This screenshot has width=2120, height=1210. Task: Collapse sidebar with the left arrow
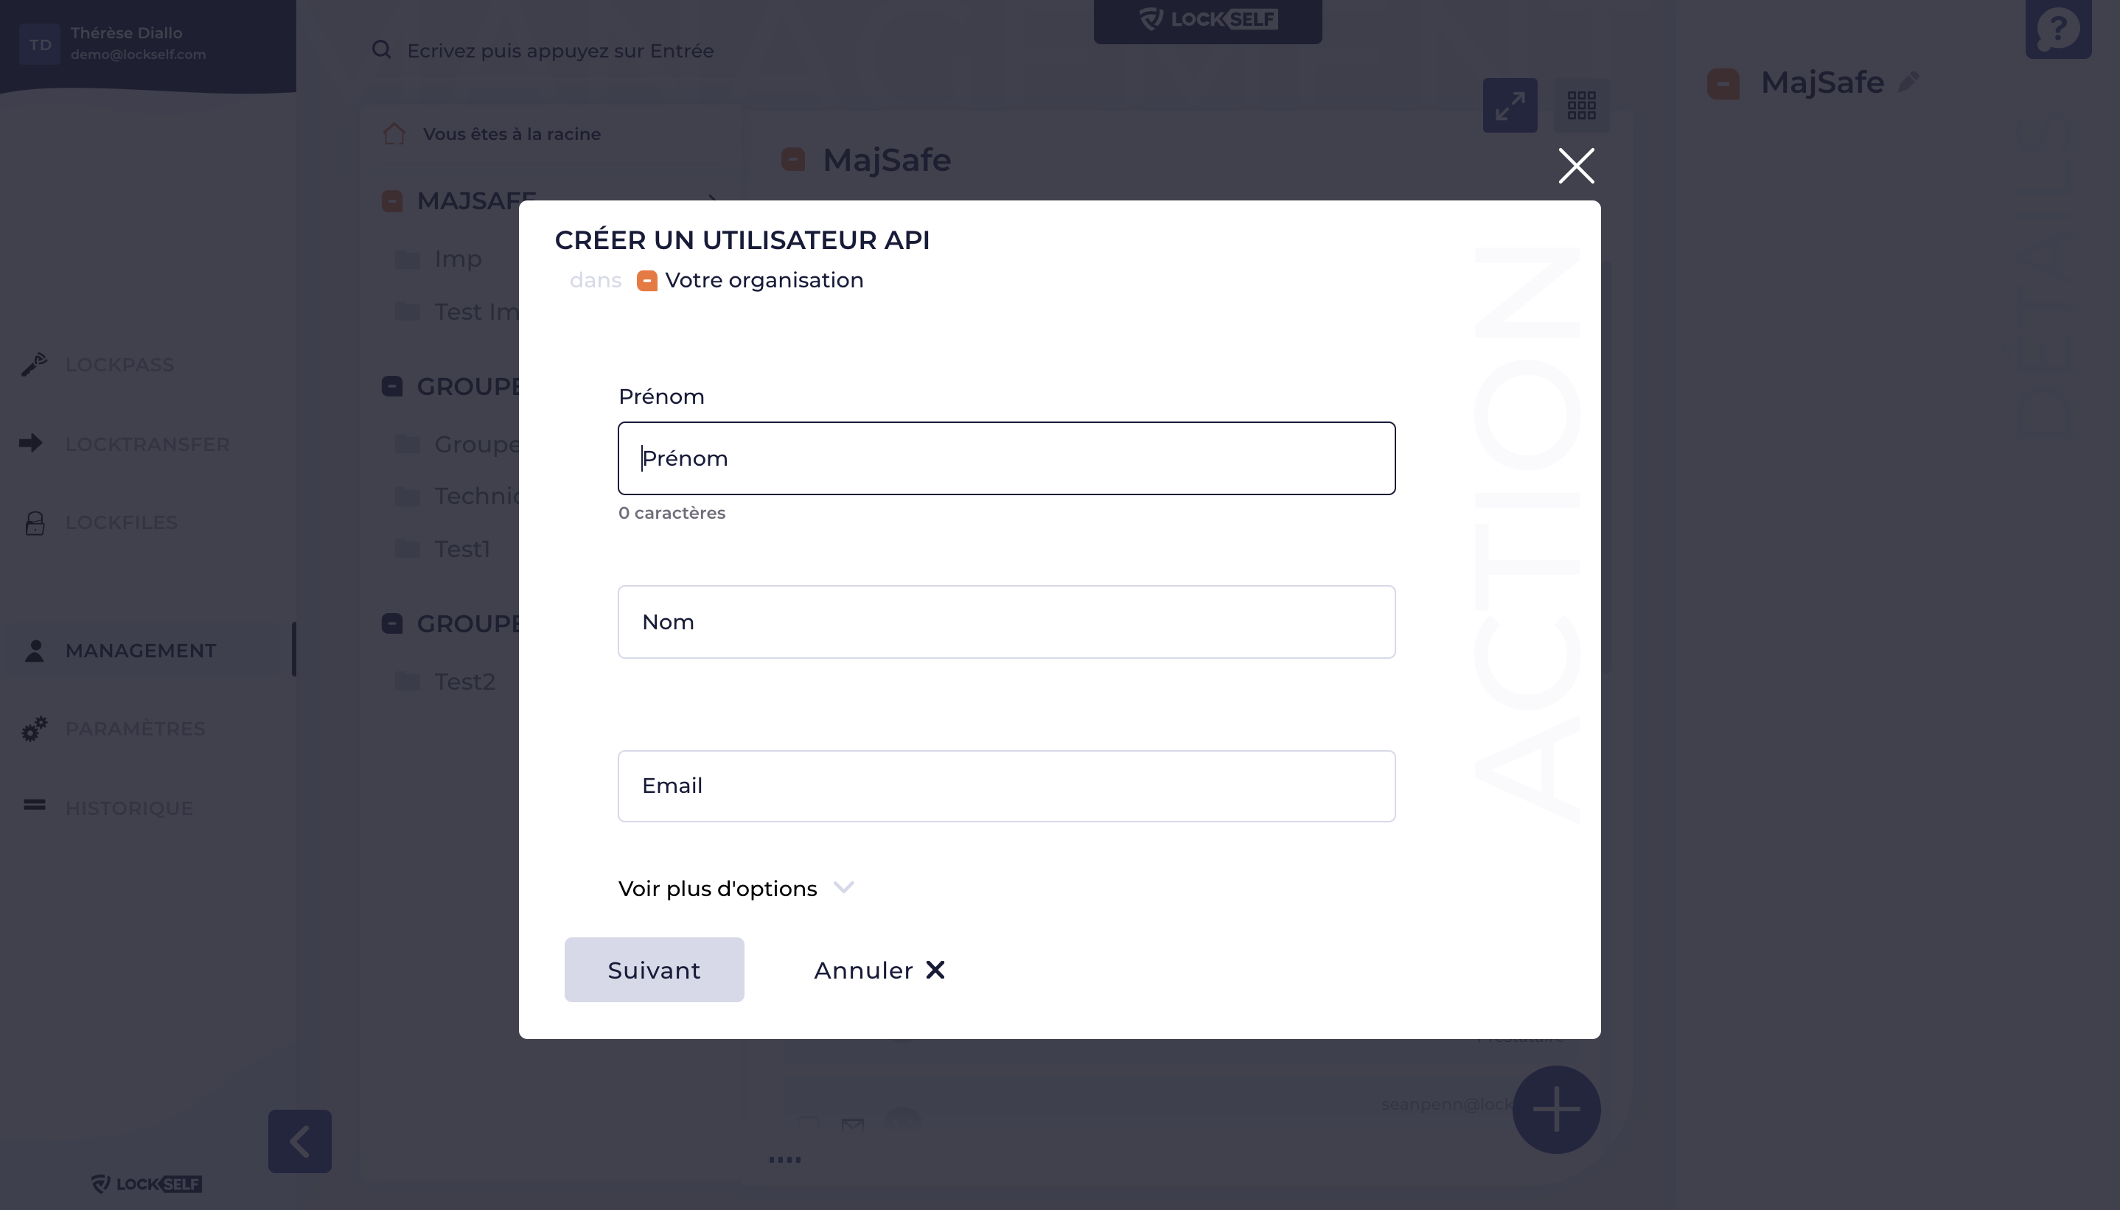click(299, 1141)
